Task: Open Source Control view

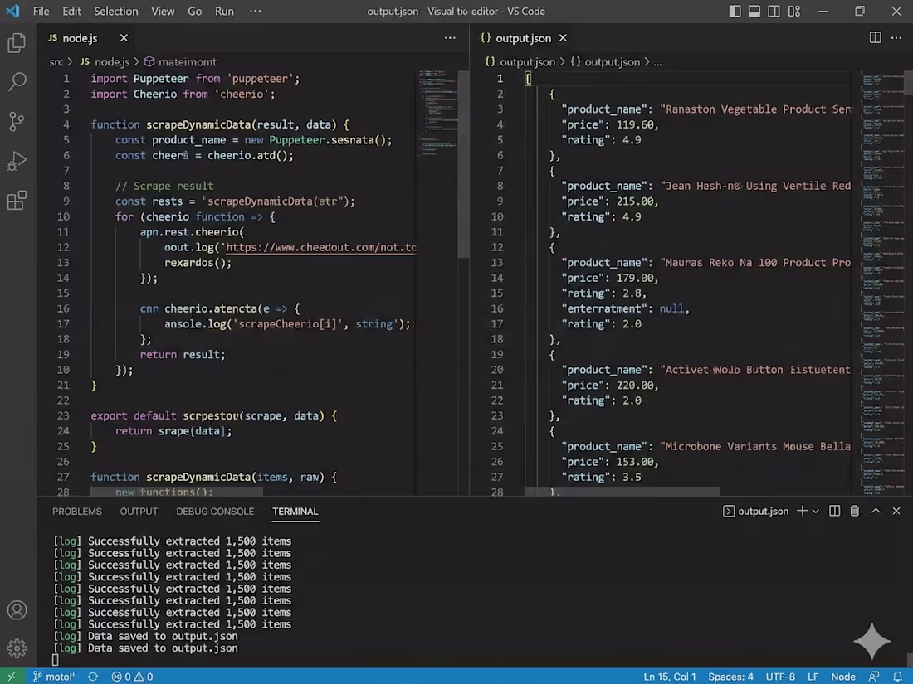Action: pyautogui.click(x=17, y=121)
